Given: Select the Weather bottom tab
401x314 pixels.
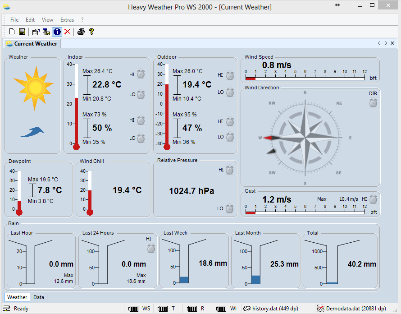Looking at the screenshot, I should (x=17, y=297).
